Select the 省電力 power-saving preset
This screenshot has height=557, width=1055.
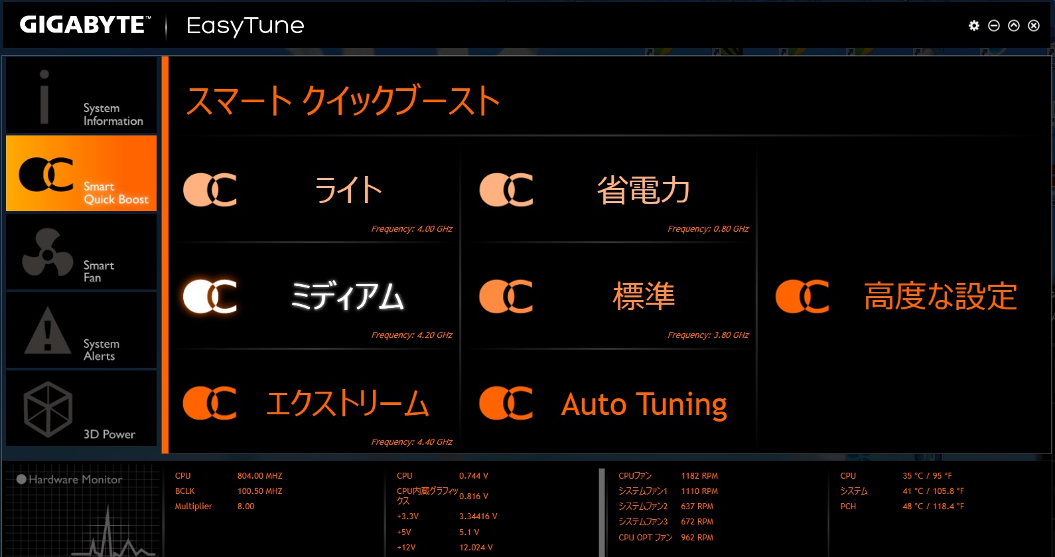tap(613, 191)
